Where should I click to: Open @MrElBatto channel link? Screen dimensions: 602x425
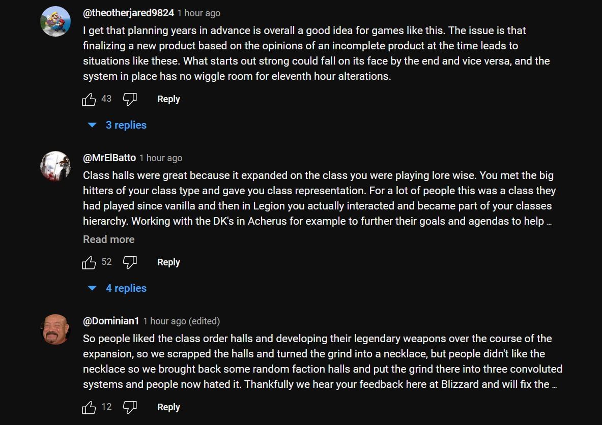[109, 158]
